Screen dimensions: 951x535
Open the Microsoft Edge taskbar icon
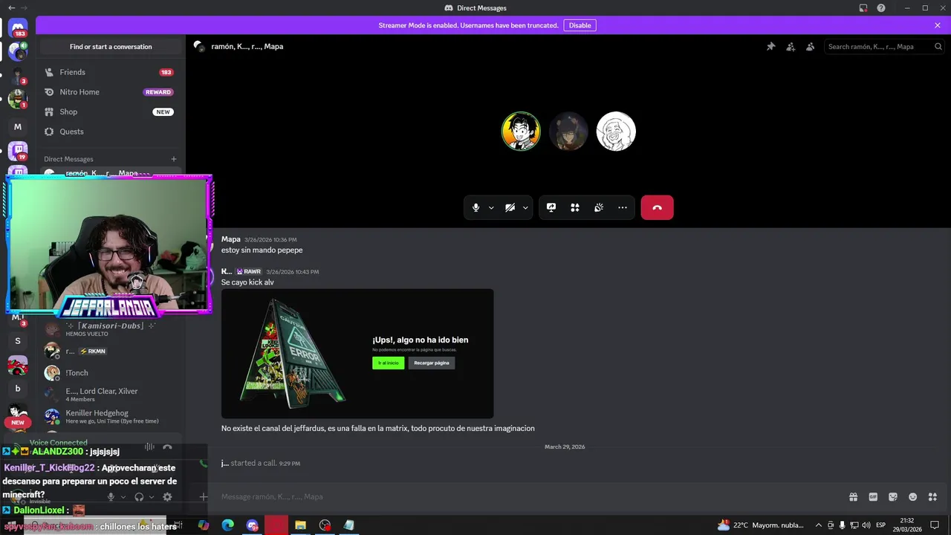228,525
